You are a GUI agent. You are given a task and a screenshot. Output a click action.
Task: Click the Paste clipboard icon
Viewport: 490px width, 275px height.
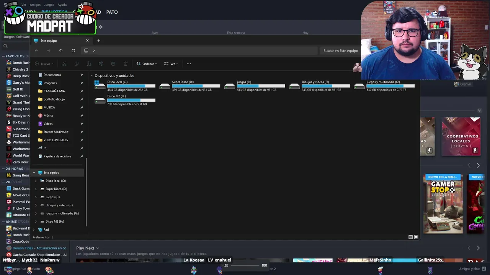pyautogui.click(x=89, y=64)
